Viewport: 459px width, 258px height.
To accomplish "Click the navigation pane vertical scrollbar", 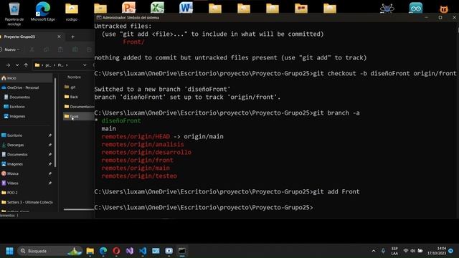I will coord(55,123).
